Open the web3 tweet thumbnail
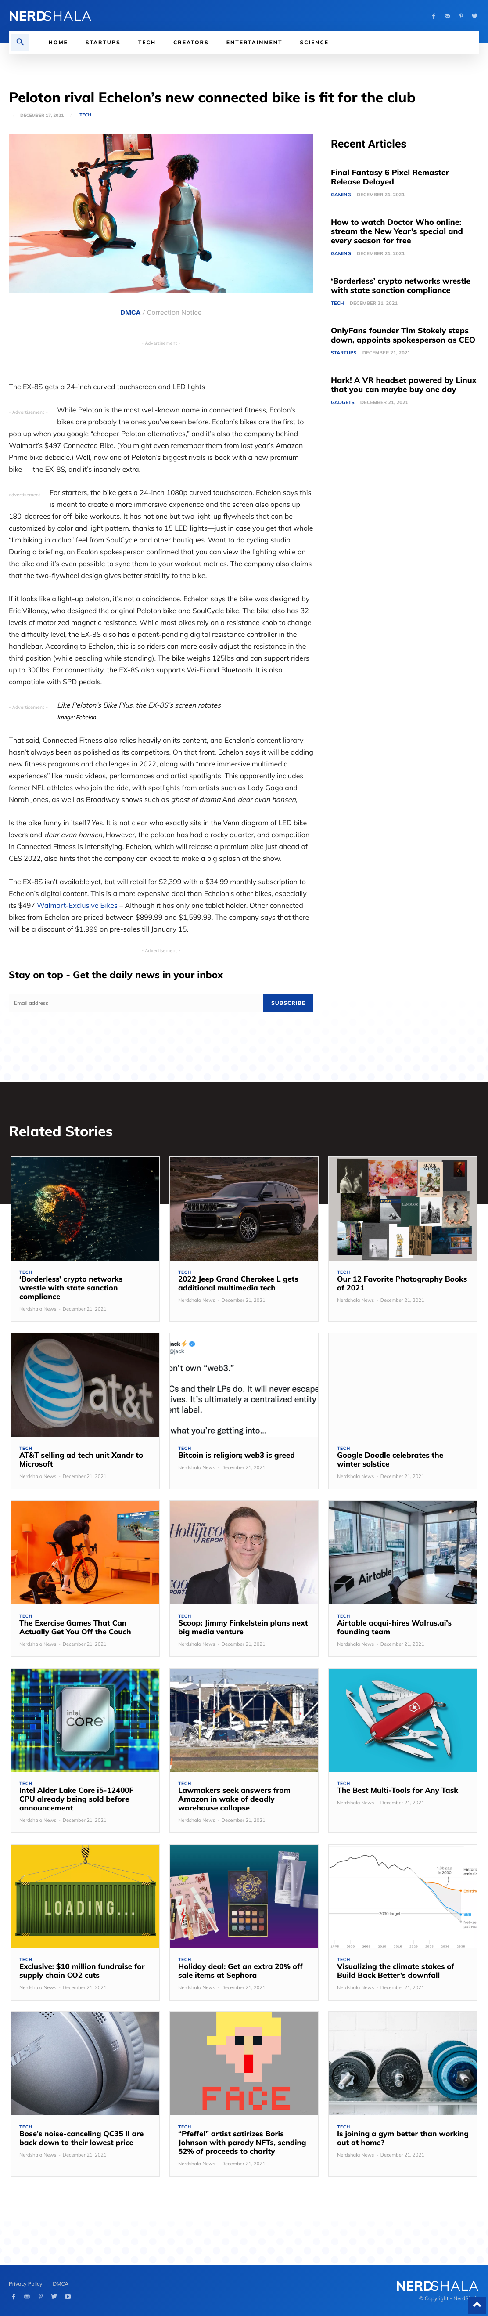The image size is (488, 2316). pyautogui.click(x=244, y=1384)
